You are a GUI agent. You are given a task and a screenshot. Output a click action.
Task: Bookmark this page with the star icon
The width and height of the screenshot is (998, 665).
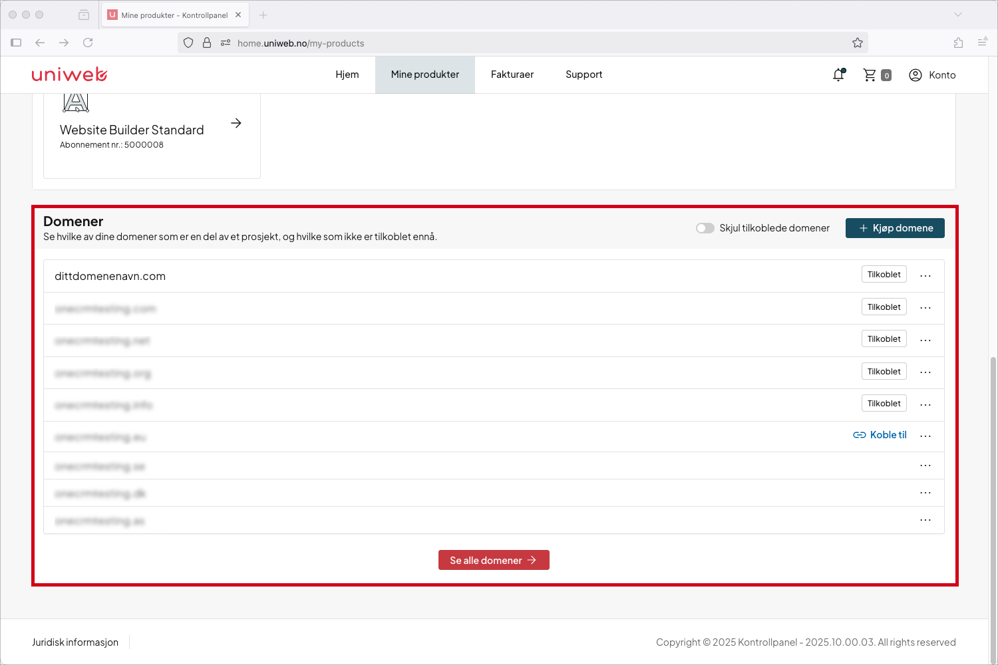(x=858, y=43)
